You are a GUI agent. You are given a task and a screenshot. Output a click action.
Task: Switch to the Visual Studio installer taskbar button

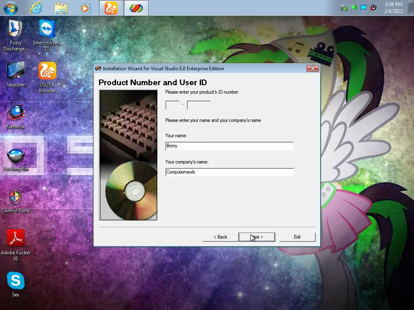(x=136, y=8)
